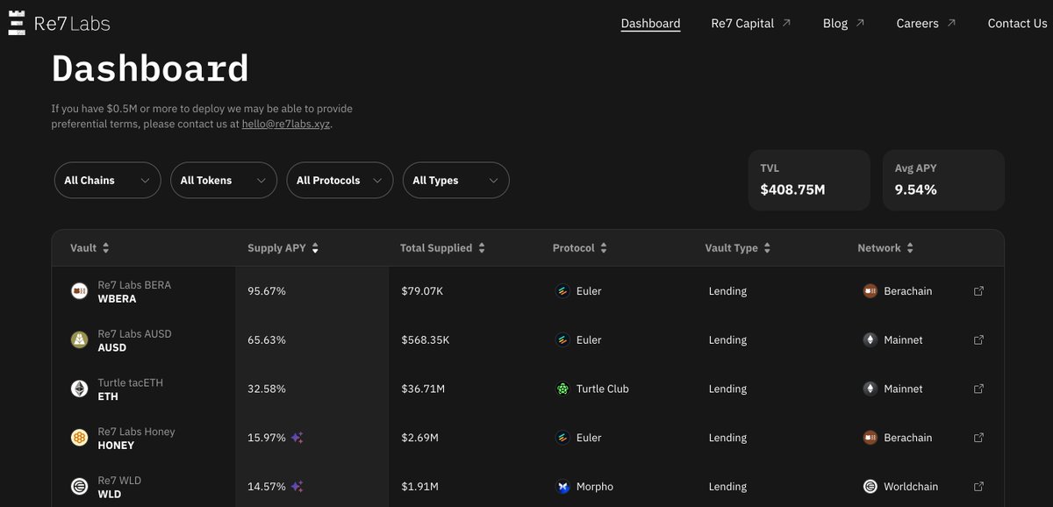Click the Dashboard page heading

tap(150, 68)
